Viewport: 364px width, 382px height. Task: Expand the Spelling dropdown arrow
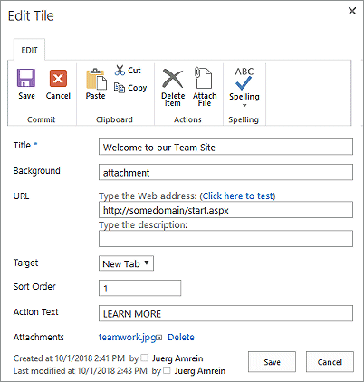click(244, 105)
